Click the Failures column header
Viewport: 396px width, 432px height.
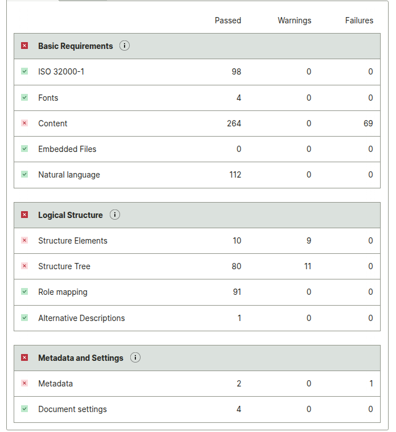pos(359,20)
